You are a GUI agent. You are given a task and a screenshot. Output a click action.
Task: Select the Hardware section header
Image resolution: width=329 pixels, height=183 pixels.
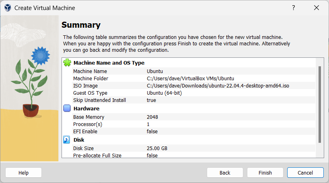(x=86, y=108)
